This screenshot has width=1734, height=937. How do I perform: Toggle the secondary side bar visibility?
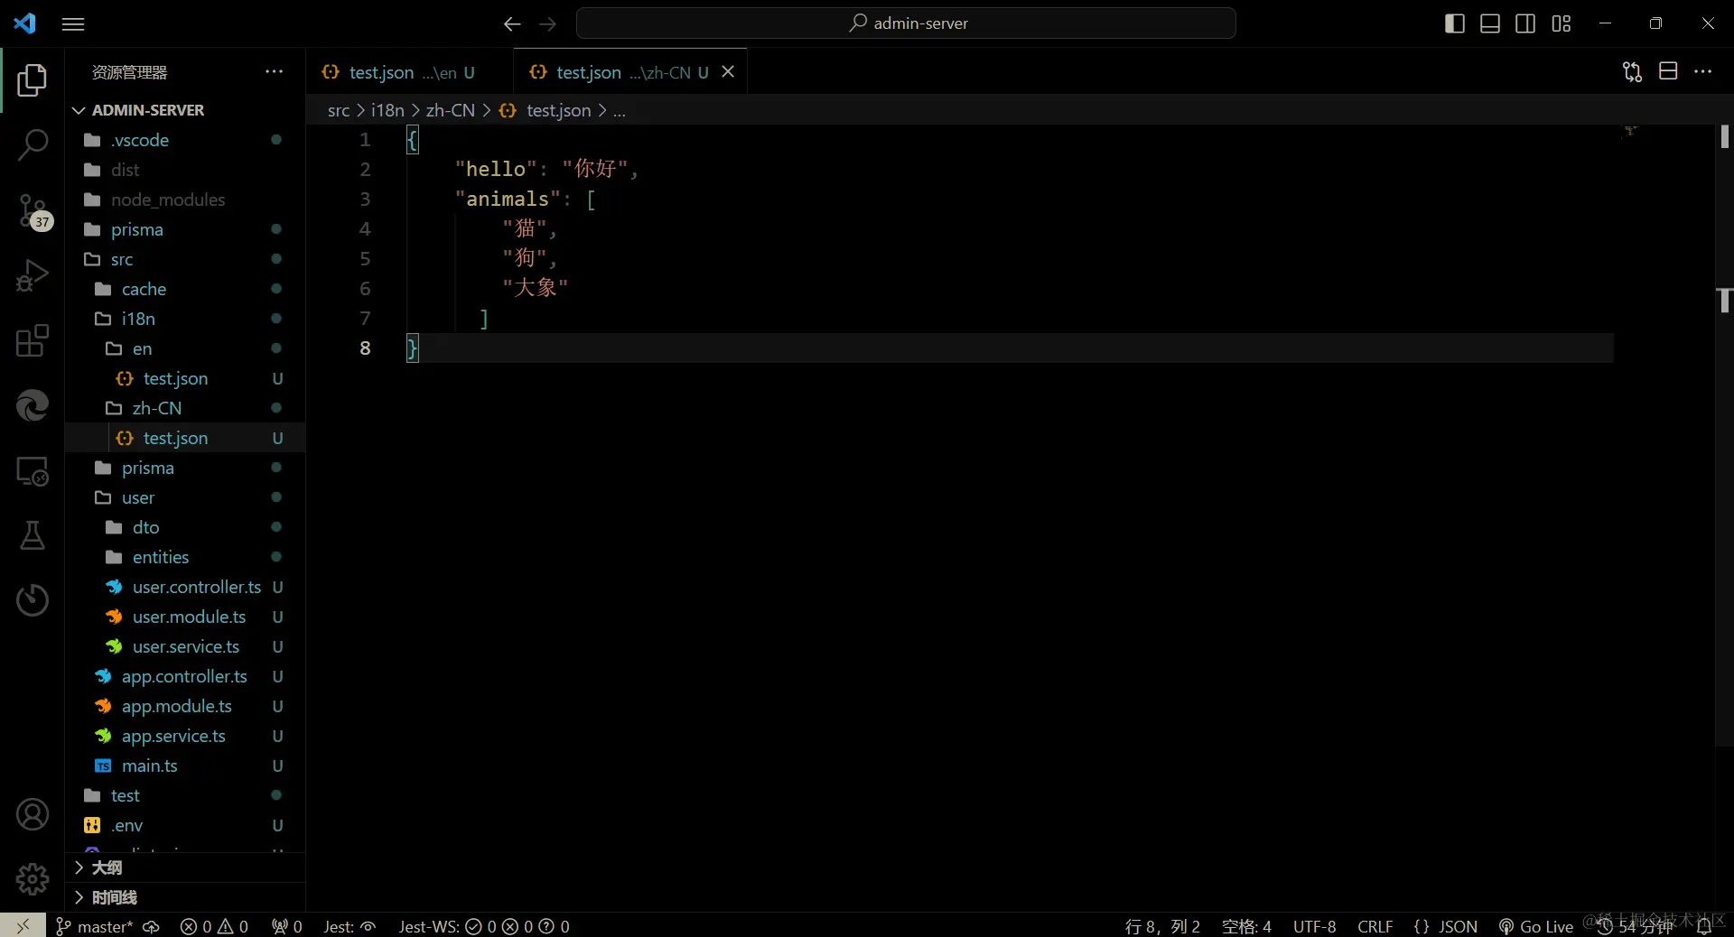pos(1525,23)
